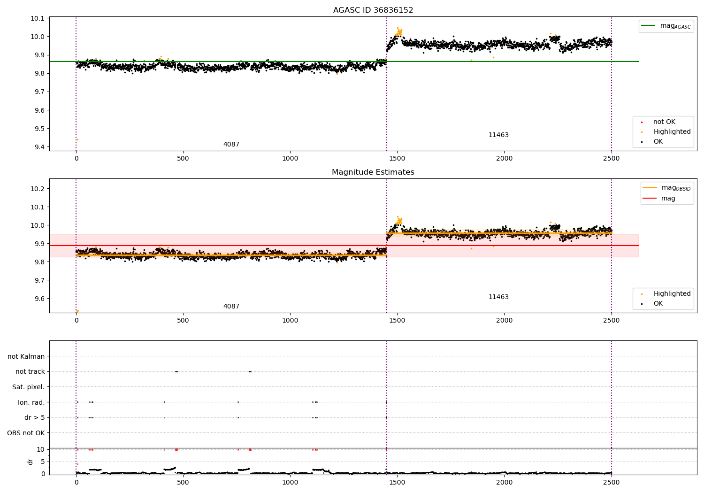Click the 4087 obsid label in top plot
Screen dimensions: 704x493
[231, 145]
